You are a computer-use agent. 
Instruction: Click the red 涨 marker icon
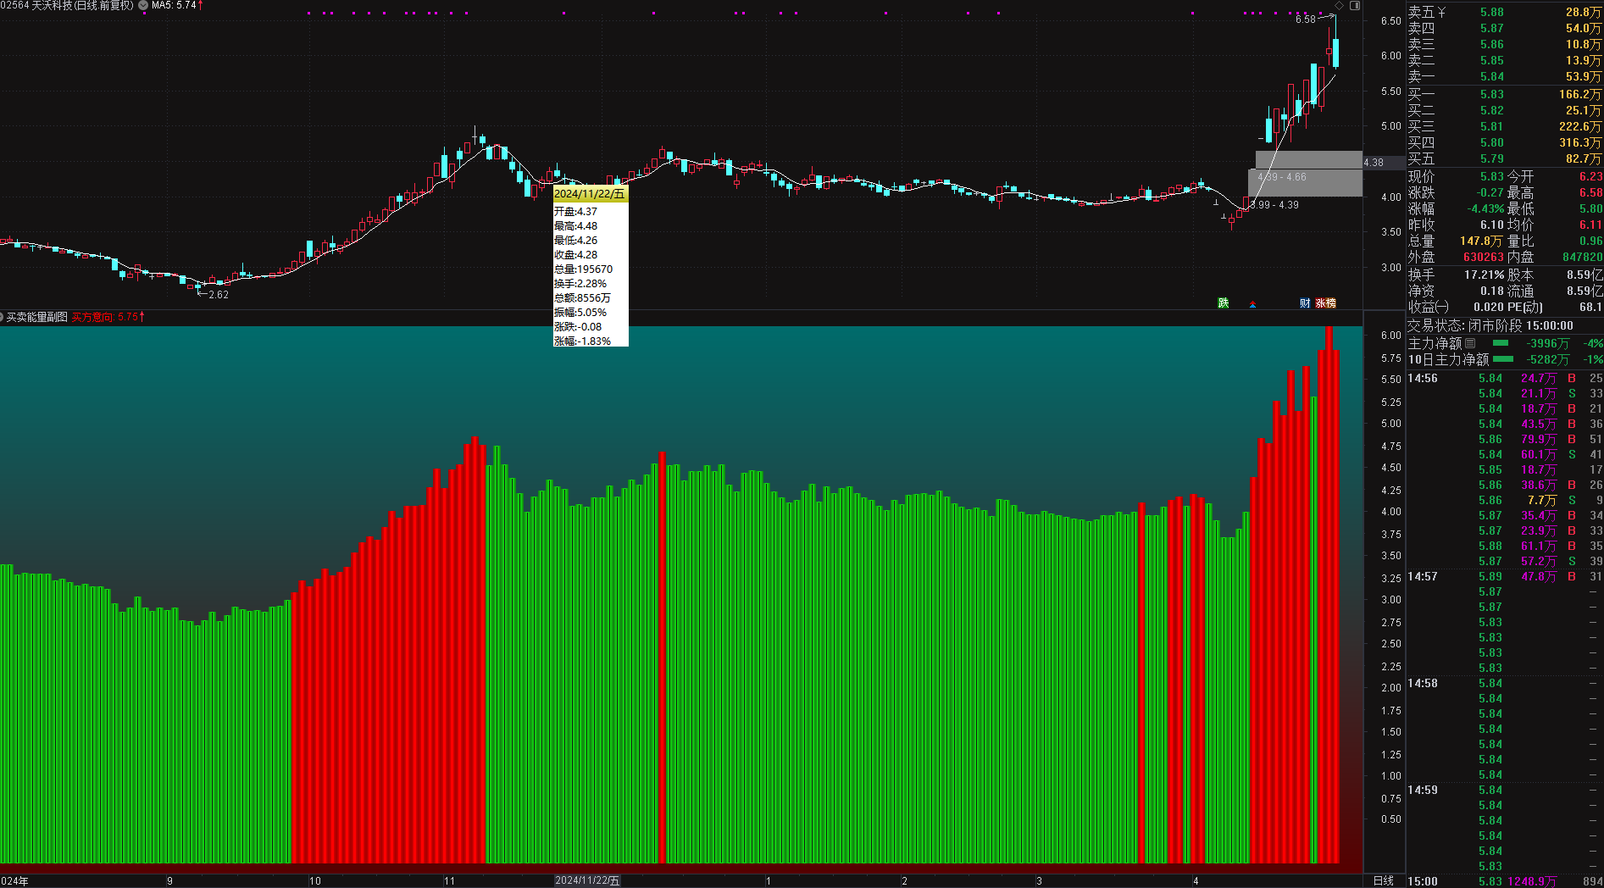(x=1320, y=303)
